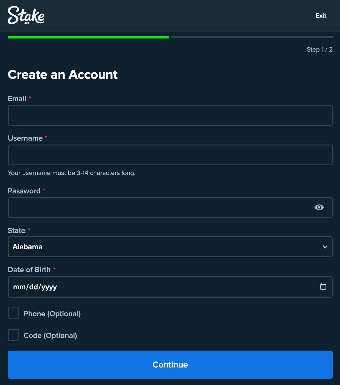The image size is (340, 385).
Task: Click the Exit link
Action: pos(321,16)
